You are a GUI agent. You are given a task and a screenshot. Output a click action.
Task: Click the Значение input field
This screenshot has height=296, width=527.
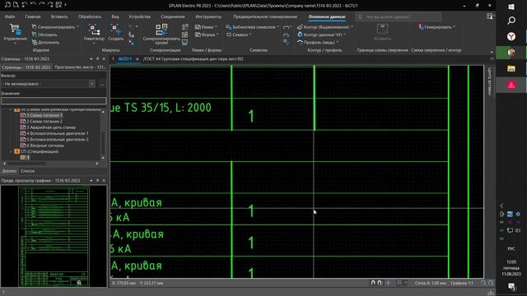click(x=54, y=100)
